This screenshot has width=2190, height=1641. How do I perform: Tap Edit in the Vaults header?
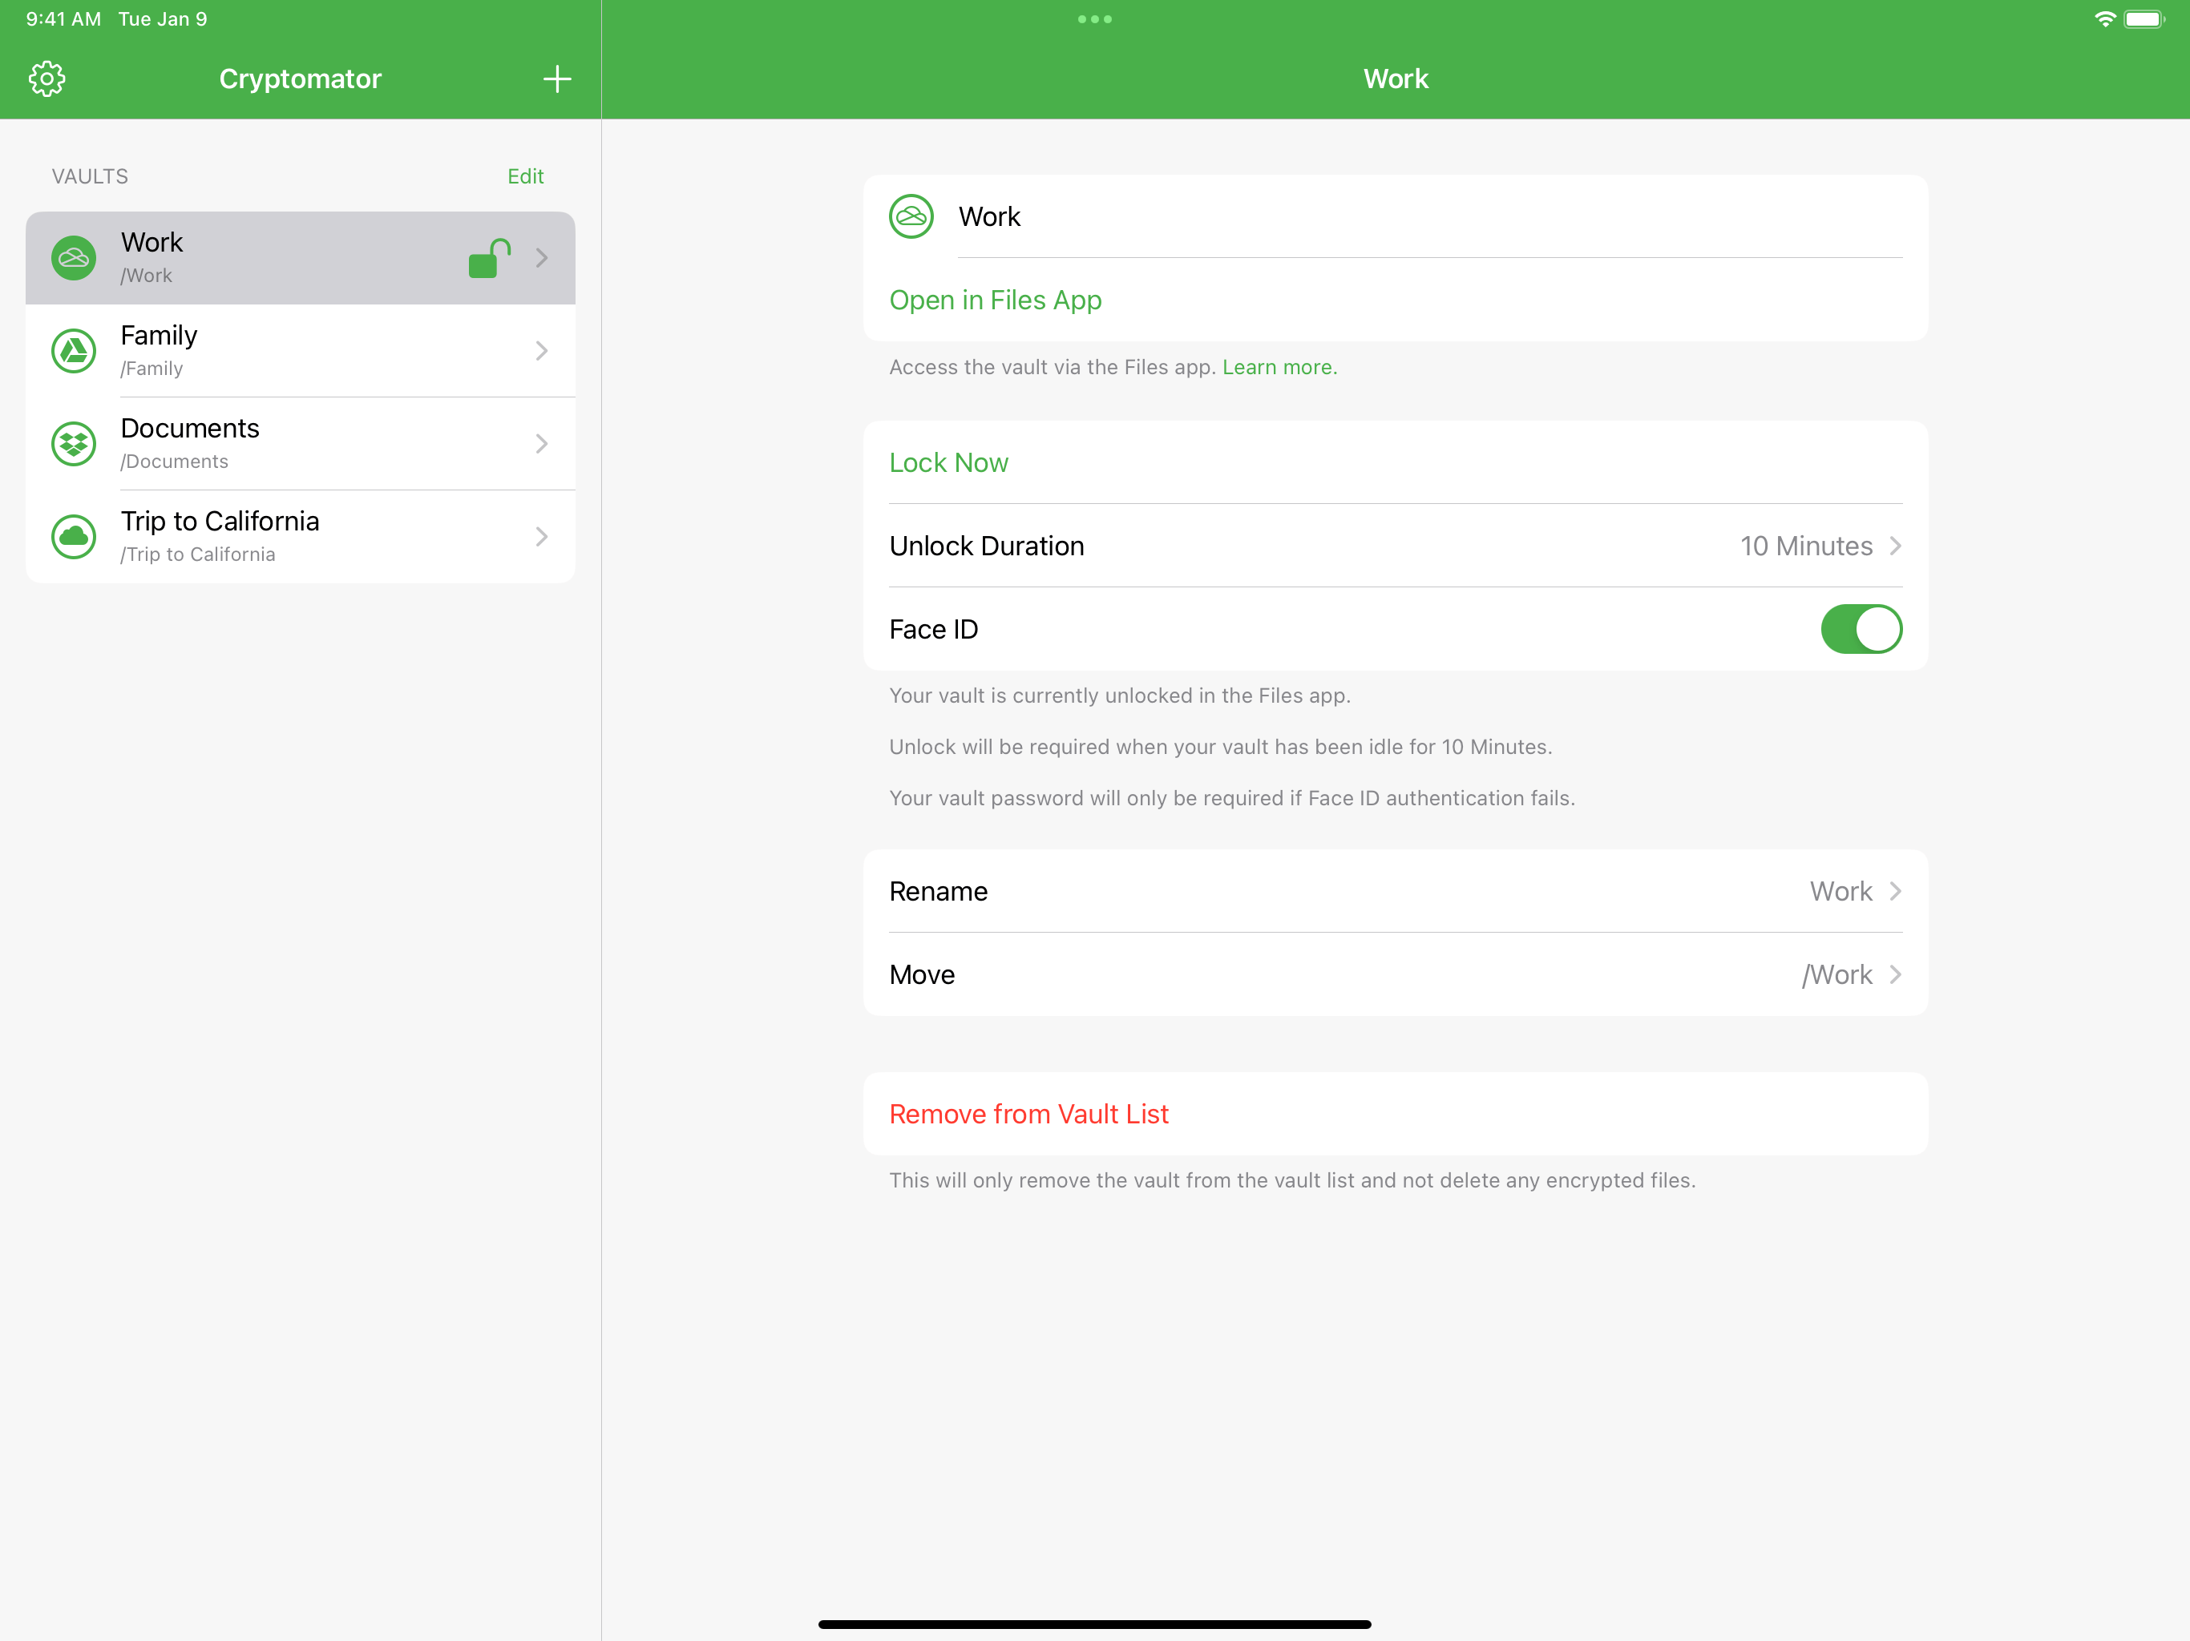tap(526, 176)
